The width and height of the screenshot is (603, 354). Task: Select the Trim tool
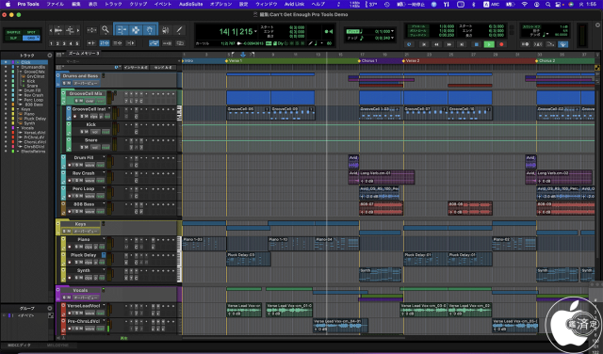tap(122, 30)
